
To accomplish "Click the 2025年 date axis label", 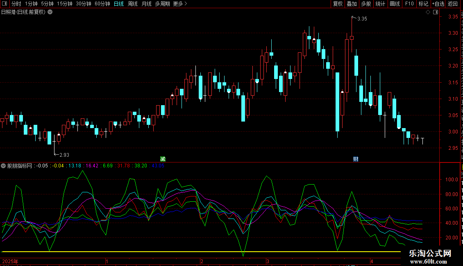I will click(10, 261).
